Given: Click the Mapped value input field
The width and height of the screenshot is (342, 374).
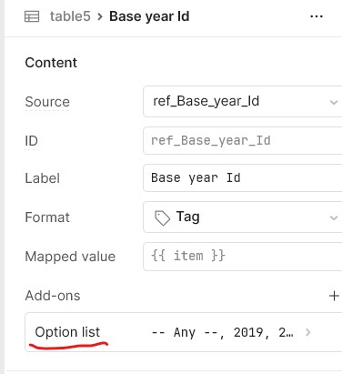Looking at the screenshot, I should [243, 257].
